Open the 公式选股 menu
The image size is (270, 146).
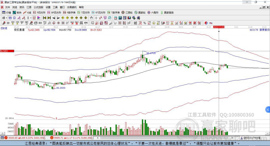pyautogui.click(x=38, y=7)
